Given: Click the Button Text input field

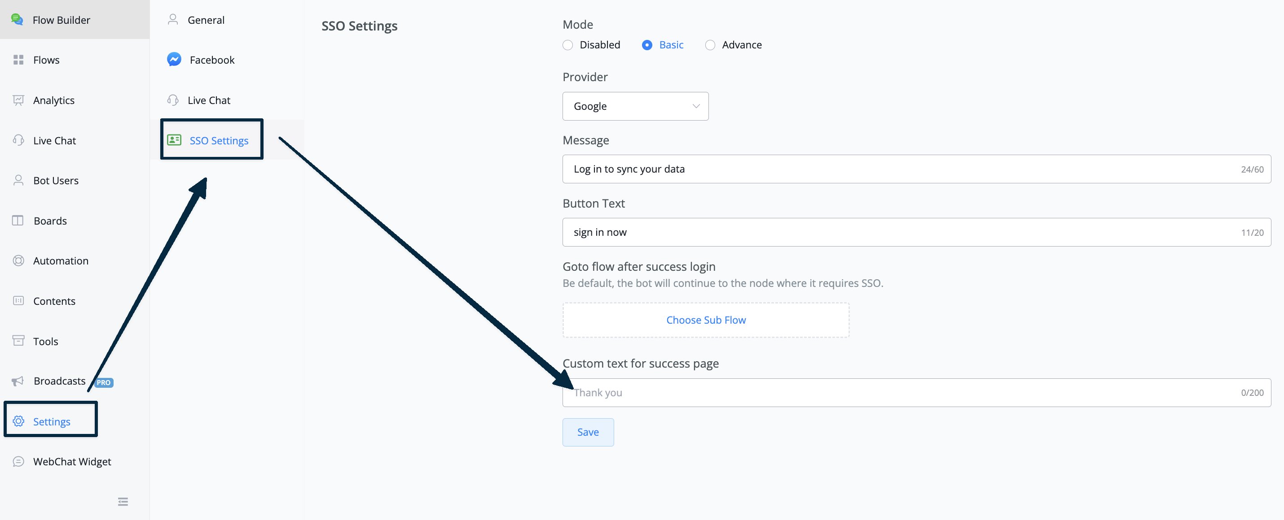Looking at the screenshot, I should pyautogui.click(x=917, y=232).
